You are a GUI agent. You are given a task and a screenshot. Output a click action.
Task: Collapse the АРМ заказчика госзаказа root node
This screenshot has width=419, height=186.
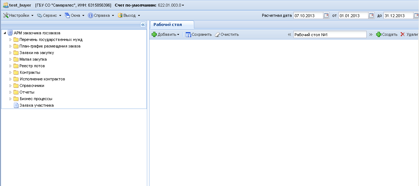[x=5, y=33]
